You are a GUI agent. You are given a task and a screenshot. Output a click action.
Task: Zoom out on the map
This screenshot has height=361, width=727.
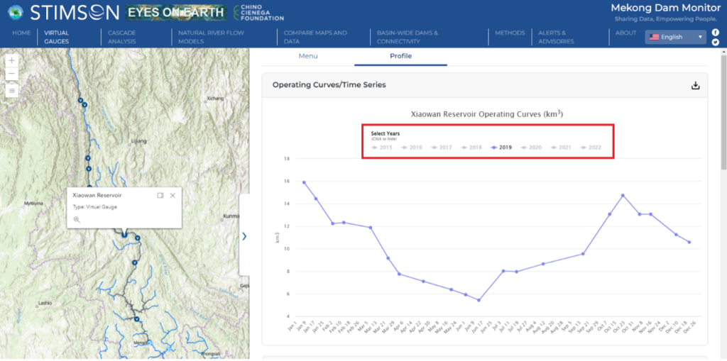11,74
